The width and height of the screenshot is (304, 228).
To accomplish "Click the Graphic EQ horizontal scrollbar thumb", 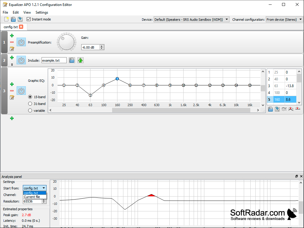I will [x=181, y=110].
